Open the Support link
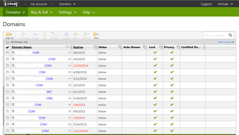 (x=206, y=4)
